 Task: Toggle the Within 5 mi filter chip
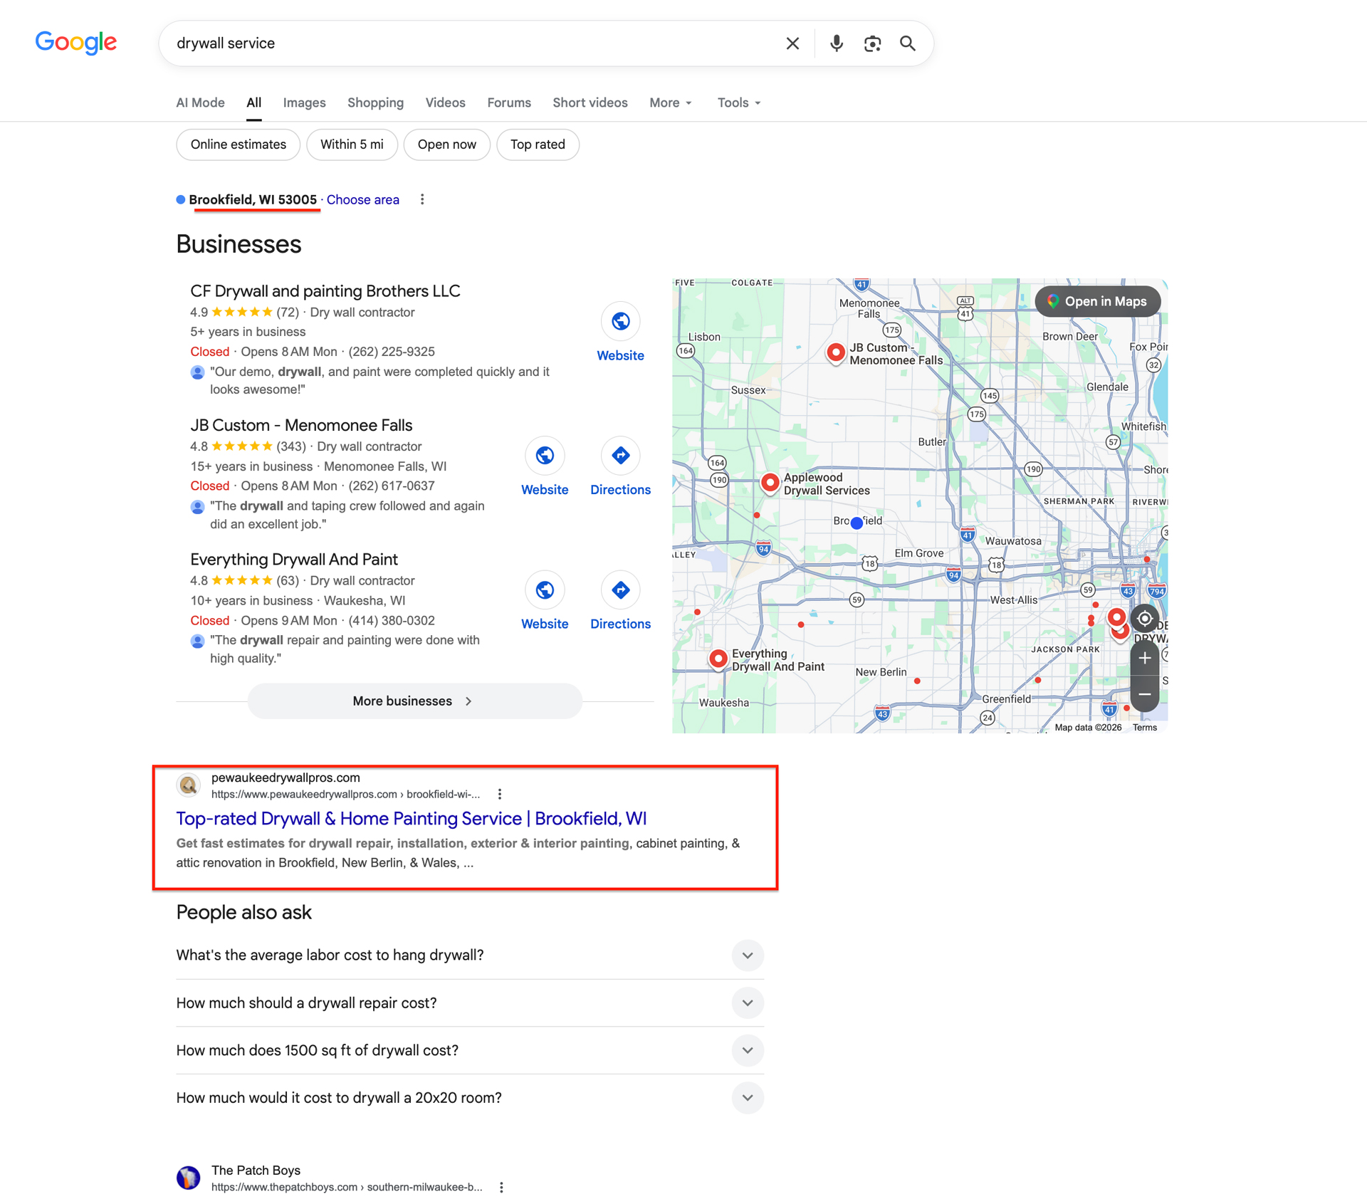point(352,145)
